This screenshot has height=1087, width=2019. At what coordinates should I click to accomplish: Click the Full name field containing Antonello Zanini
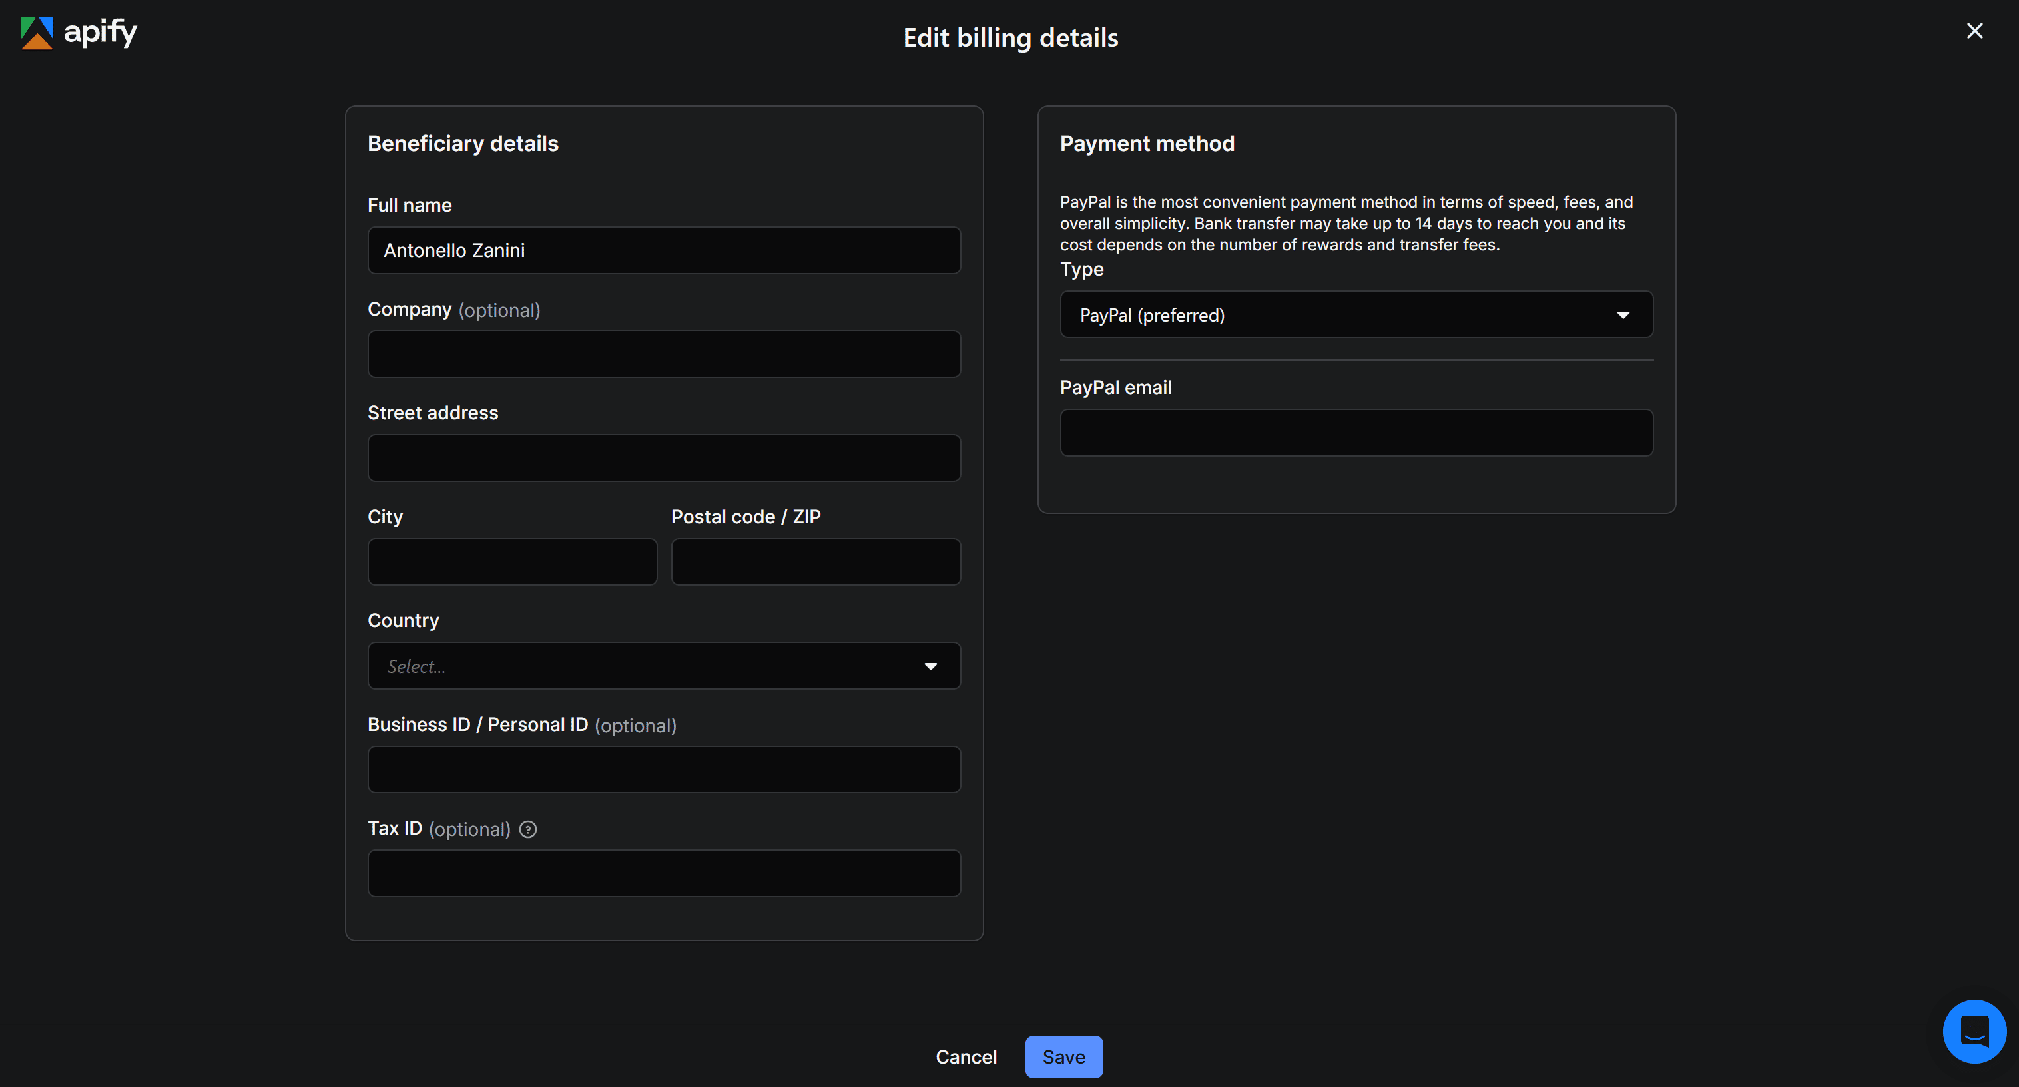point(664,250)
